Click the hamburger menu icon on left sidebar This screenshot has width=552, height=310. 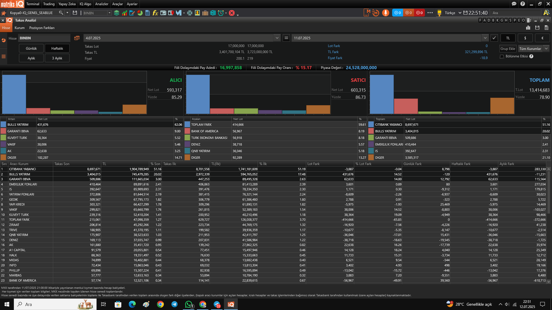coord(4,56)
